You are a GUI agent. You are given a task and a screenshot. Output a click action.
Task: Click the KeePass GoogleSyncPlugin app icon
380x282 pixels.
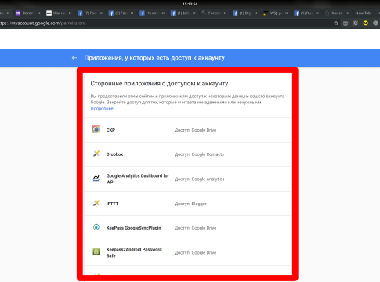coord(96,227)
